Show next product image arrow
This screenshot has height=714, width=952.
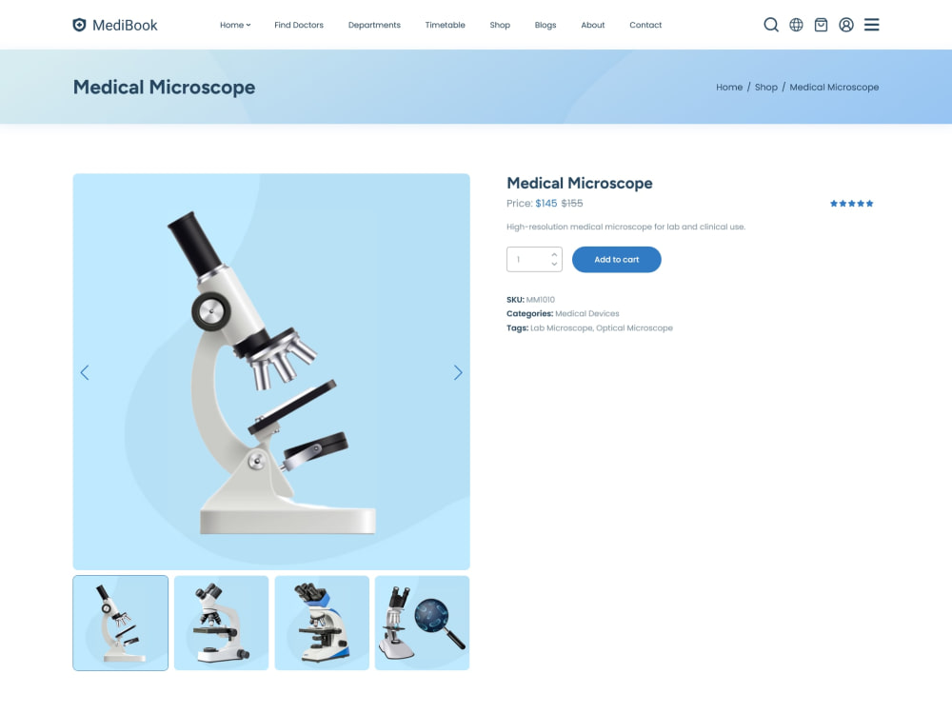(458, 372)
